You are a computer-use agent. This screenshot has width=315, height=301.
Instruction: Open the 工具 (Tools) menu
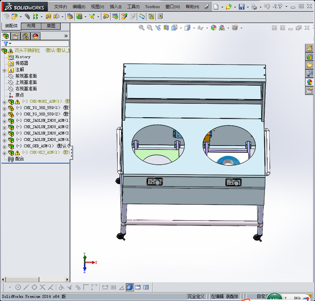point(133,7)
